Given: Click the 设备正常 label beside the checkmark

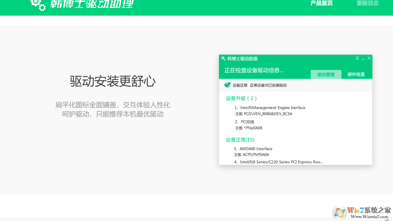Looking at the screenshot, I should click(x=240, y=85).
